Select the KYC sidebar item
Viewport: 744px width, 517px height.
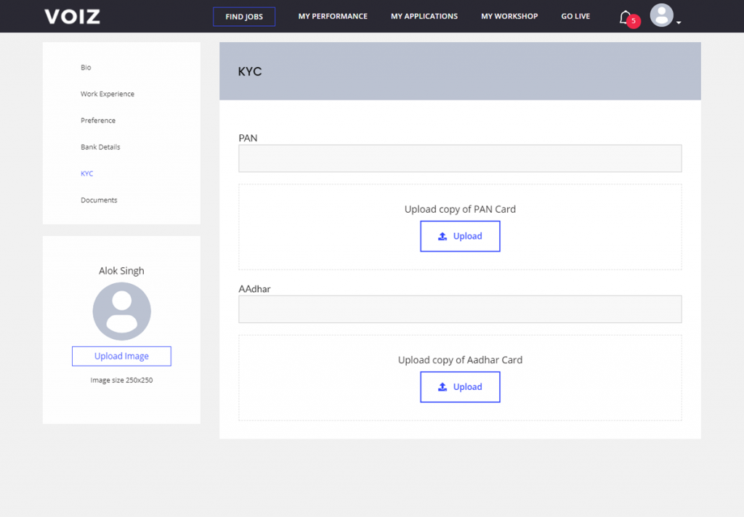click(87, 174)
